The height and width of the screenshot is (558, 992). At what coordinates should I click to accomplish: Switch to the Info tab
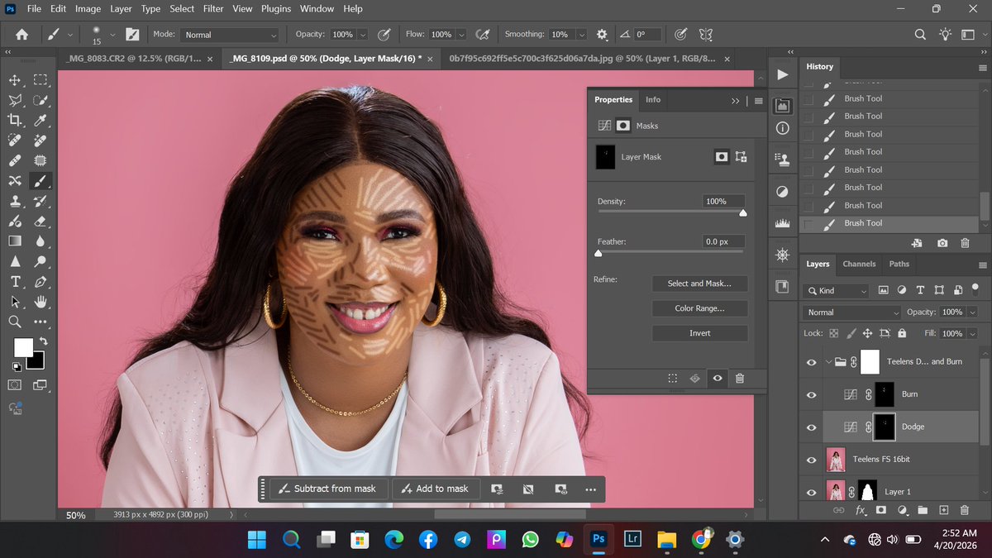click(x=653, y=99)
